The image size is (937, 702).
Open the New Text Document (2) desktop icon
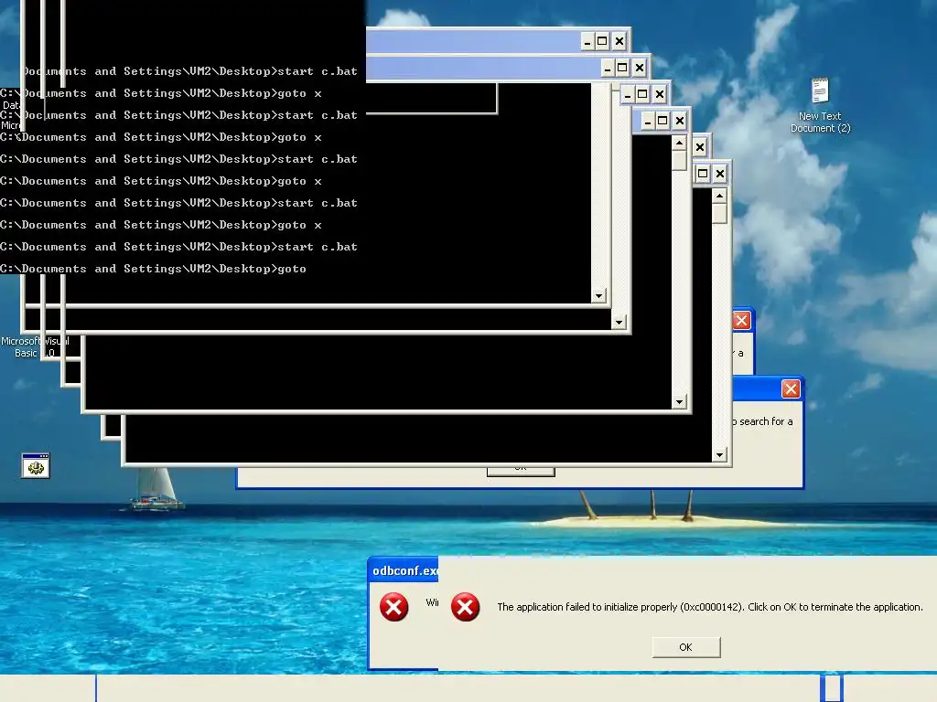pyautogui.click(x=820, y=105)
